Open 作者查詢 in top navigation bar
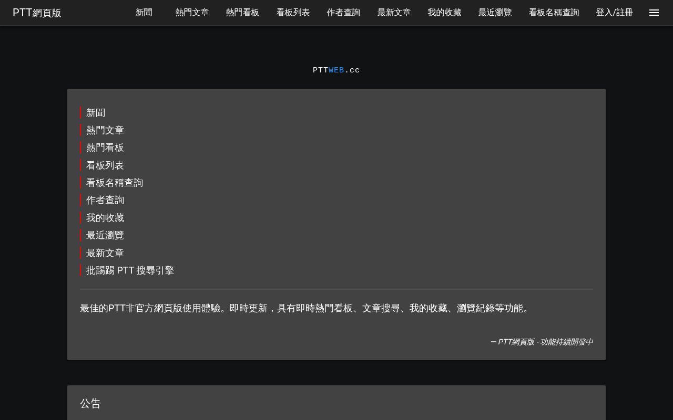Image resolution: width=673 pixels, height=420 pixels. point(343,13)
